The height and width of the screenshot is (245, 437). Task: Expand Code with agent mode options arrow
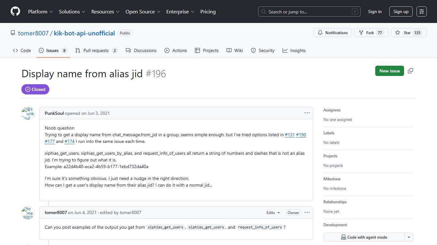tap(409, 237)
